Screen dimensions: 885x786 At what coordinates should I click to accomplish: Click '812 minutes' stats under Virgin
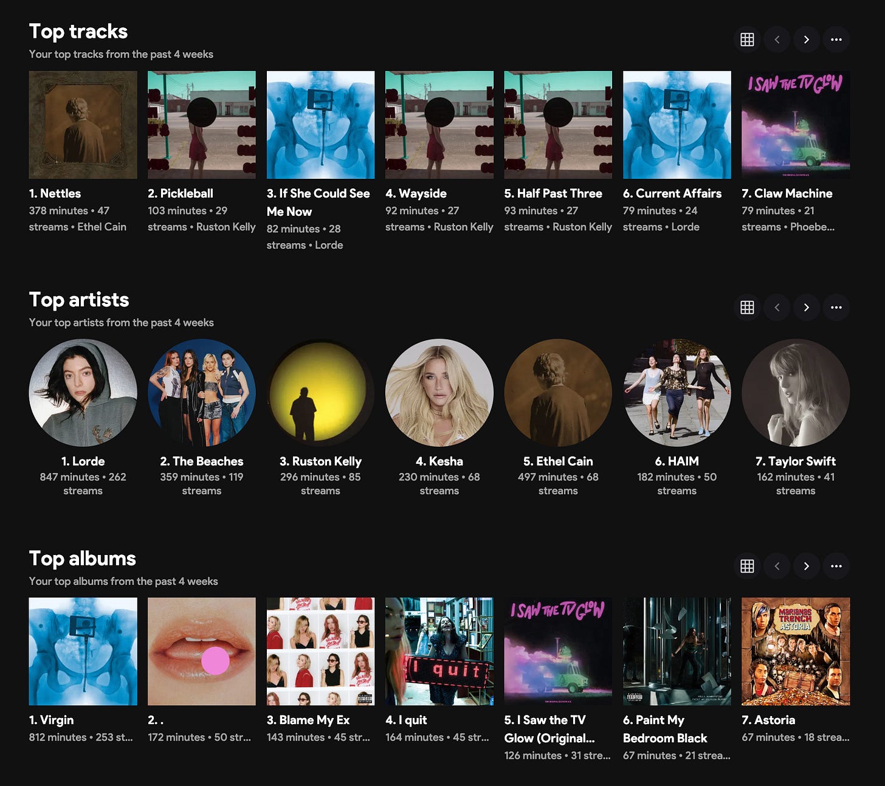pyautogui.click(x=81, y=737)
